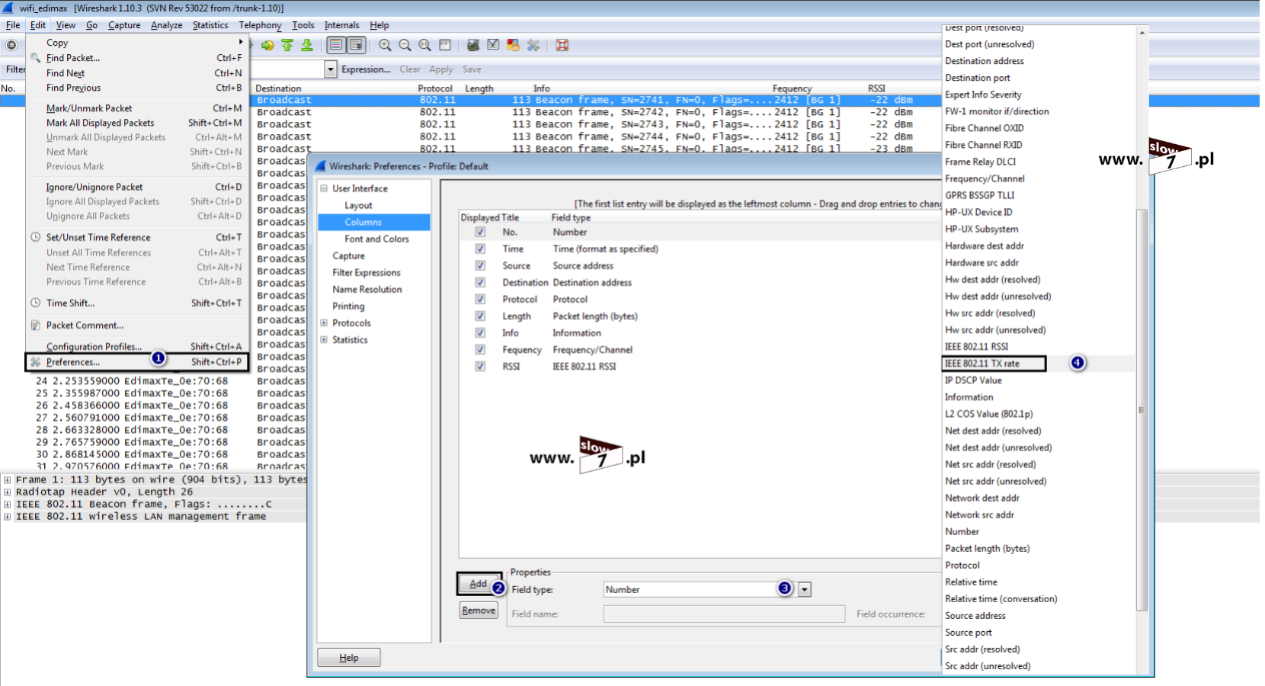Viewport: 1265px width, 686px height.
Task: Jump to the first packet toolbar icon
Action: click(x=287, y=45)
